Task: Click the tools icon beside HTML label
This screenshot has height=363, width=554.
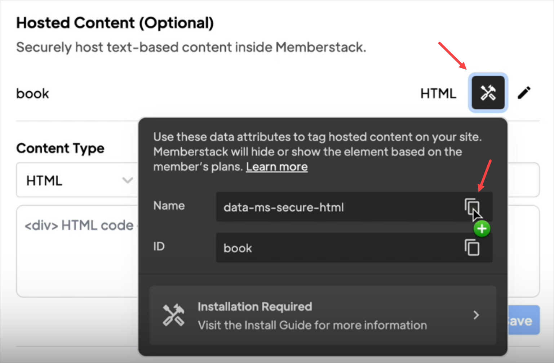Action: [488, 93]
